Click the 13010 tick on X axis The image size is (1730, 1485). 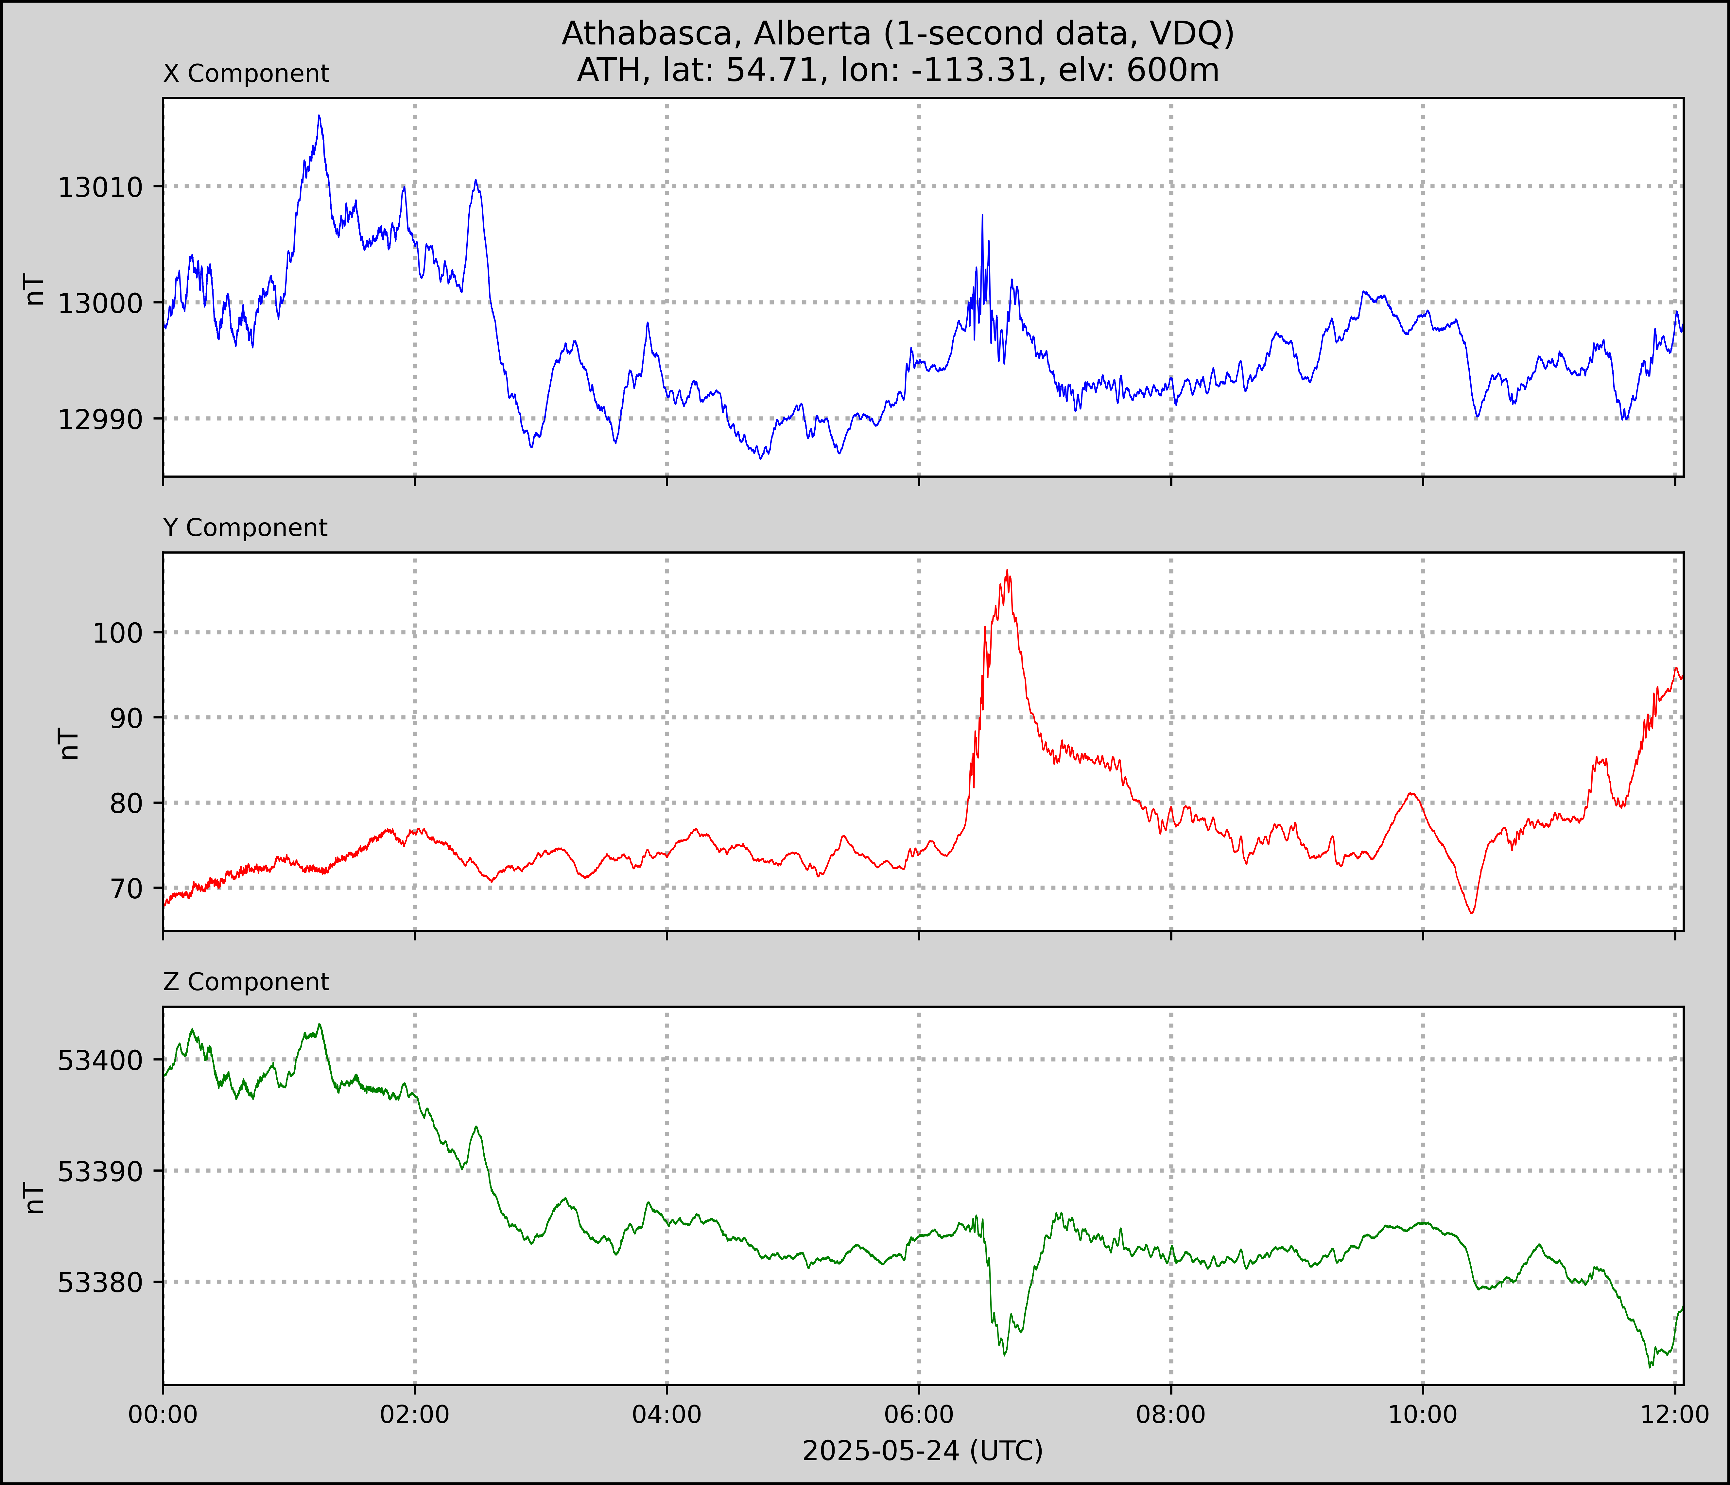100,187
